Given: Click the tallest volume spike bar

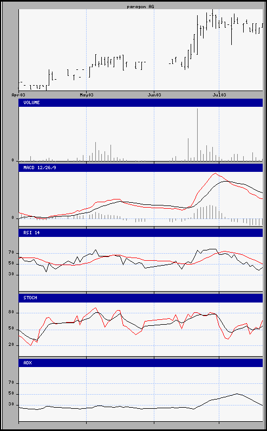Looking at the screenshot, I should tap(197, 134).
